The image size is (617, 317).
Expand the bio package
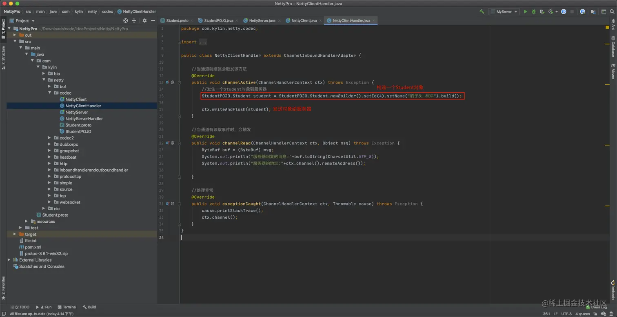click(x=44, y=74)
